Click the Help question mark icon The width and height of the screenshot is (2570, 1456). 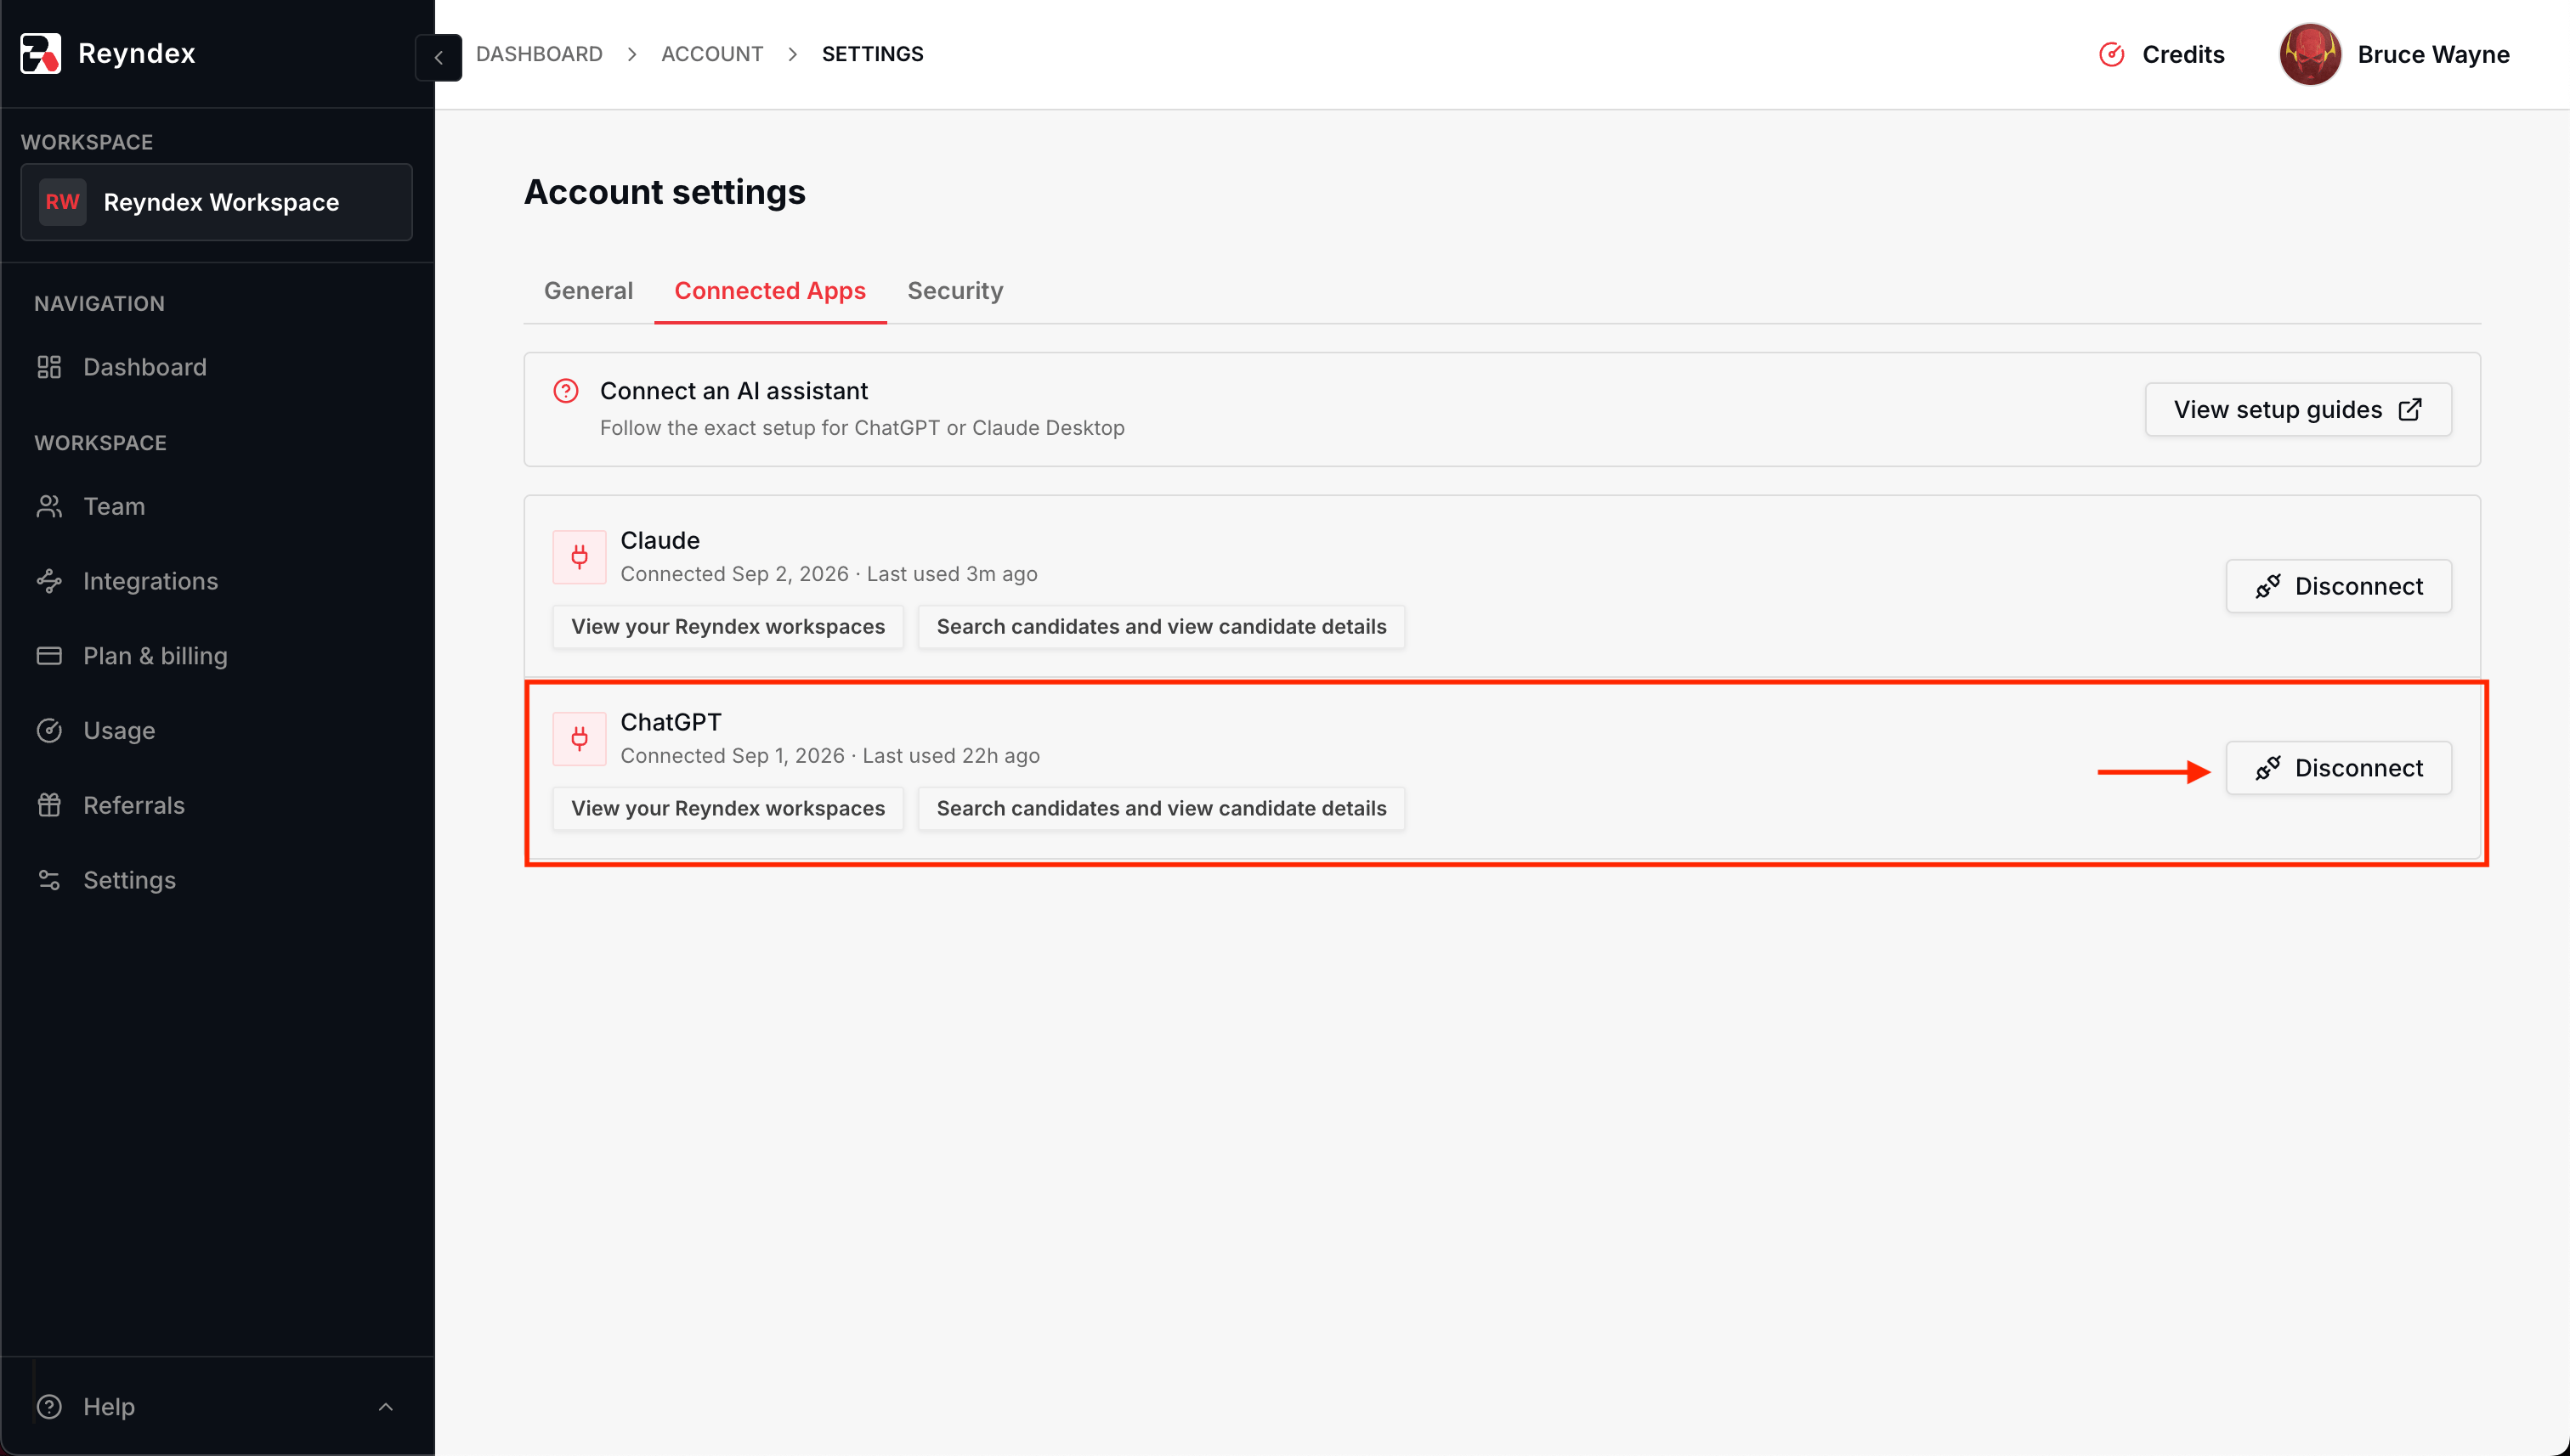point(49,1406)
